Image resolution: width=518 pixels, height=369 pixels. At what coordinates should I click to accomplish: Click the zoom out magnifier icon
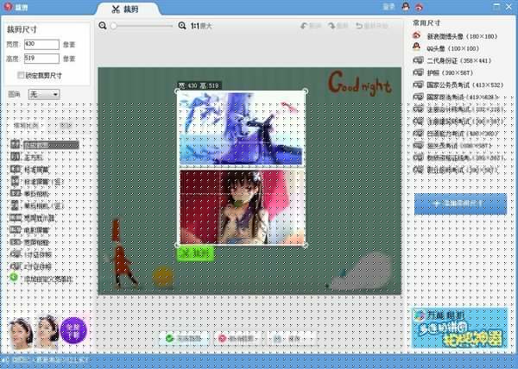click(102, 26)
